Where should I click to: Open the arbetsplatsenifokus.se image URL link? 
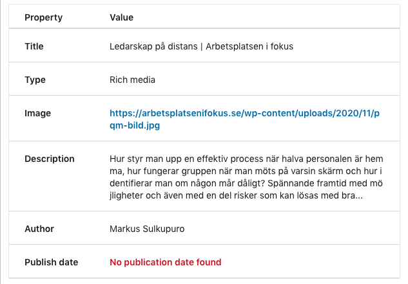point(244,119)
